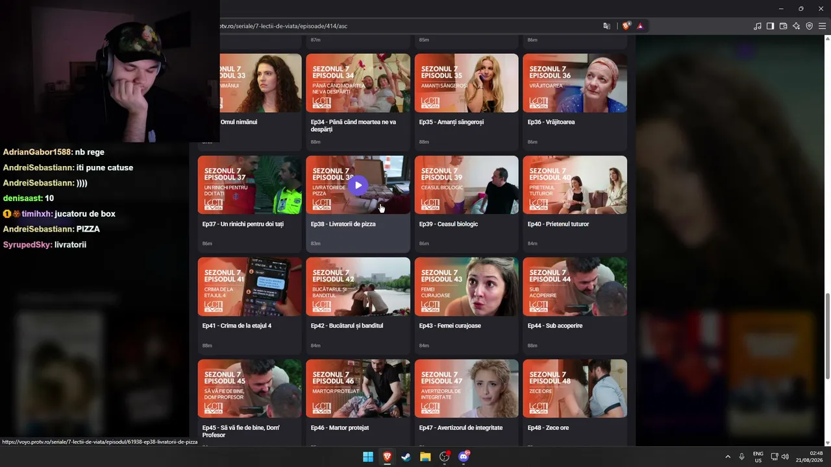Screen dimensions: 831x467
Task: Open Episode 40 Prietenul tuturor thumbnail
Action: pyautogui.click(x=575, y=185)
